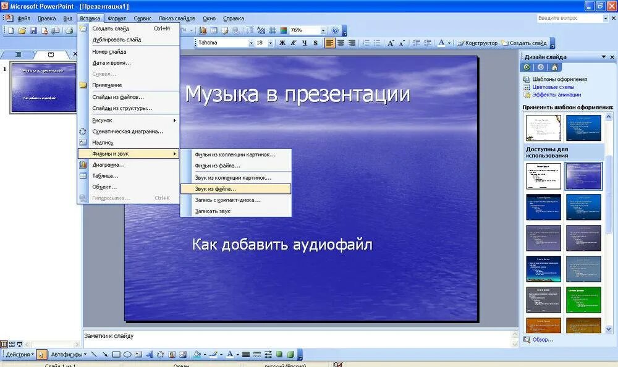Select the Arrow drawing tool
Image resolution: width=618 pixels, height=367 pixels.
(x=105, y=355)
